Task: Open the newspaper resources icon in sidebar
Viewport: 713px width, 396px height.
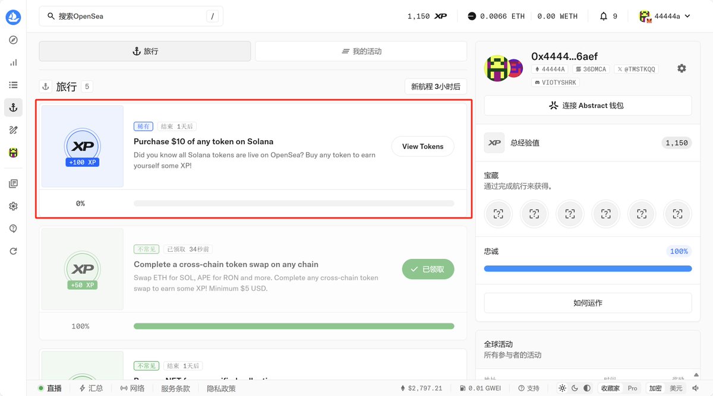Action: click(x=13, y=183)
